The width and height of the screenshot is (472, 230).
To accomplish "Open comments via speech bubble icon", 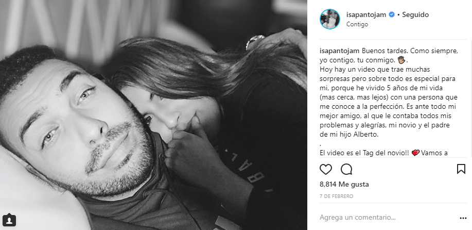I will (x=346, y=170).
